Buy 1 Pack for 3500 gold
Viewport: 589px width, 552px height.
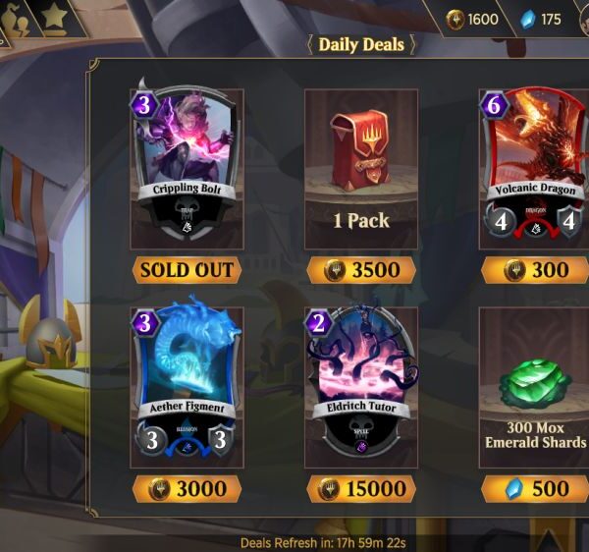361,270
